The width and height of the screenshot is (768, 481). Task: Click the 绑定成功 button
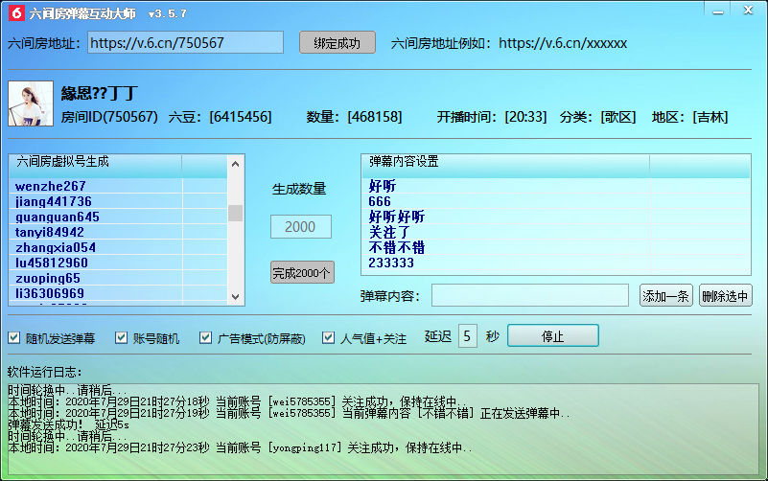(x=337, y=43)
